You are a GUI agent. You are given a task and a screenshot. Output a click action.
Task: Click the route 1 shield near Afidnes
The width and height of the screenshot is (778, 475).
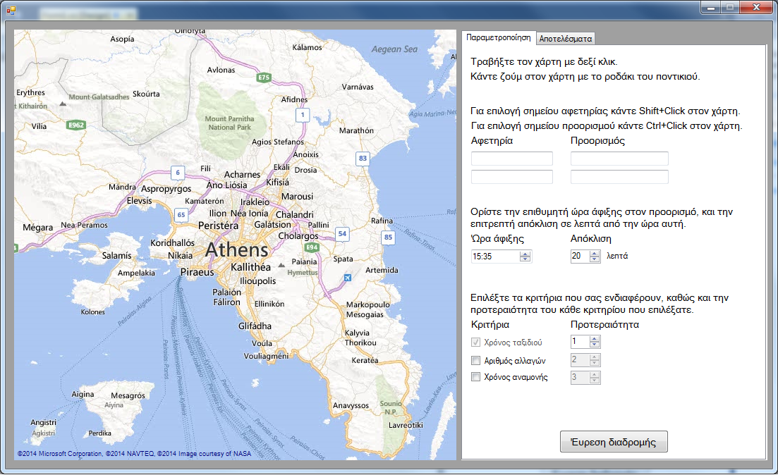(303, 115)
